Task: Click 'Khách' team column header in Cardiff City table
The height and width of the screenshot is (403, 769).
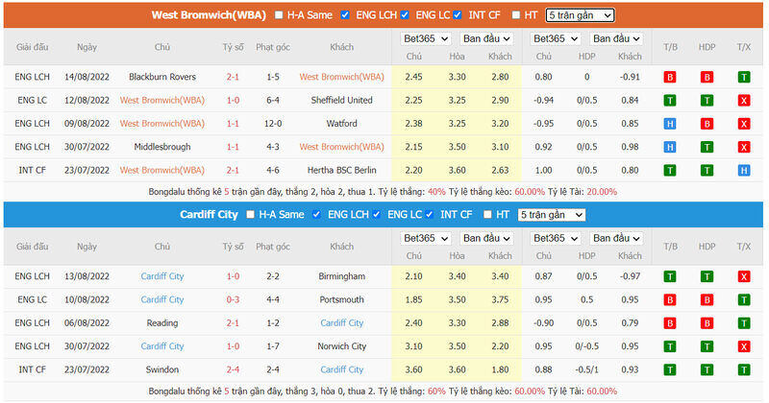Action: coord(342,247)
